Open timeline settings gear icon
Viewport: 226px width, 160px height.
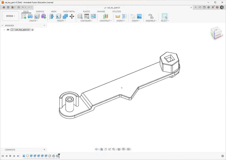[x=222, y=156]
